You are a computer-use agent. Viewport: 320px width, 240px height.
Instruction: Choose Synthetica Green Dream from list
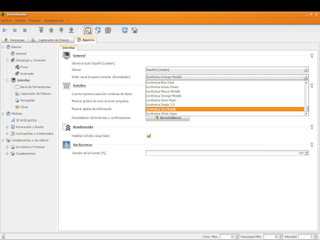(x=224, y=87)
